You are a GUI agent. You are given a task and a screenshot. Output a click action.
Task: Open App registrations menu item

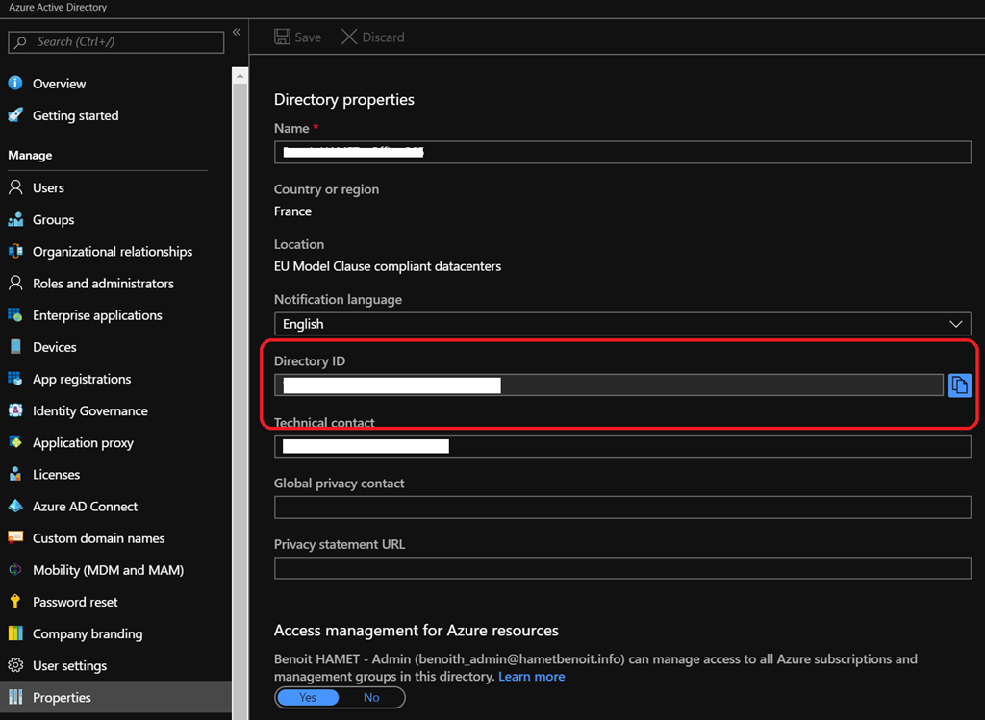tap(82, 379)
